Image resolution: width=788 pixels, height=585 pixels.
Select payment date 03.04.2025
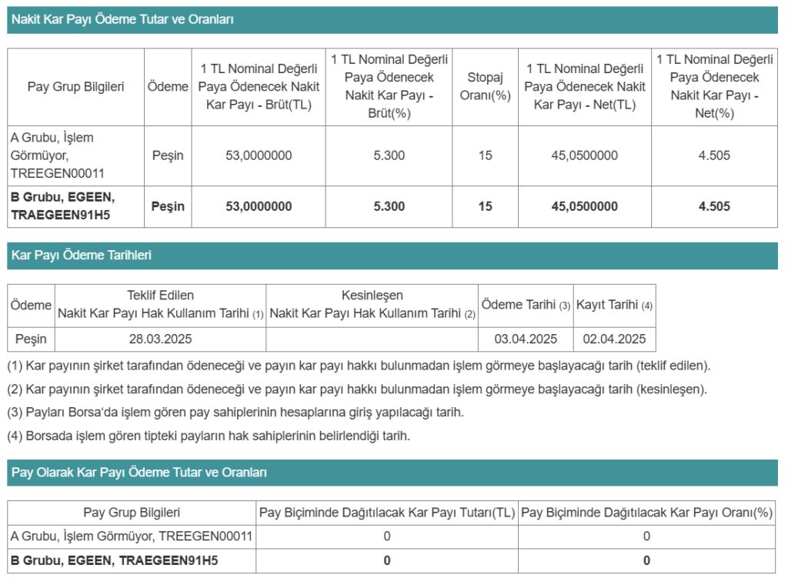pos(526,339)
